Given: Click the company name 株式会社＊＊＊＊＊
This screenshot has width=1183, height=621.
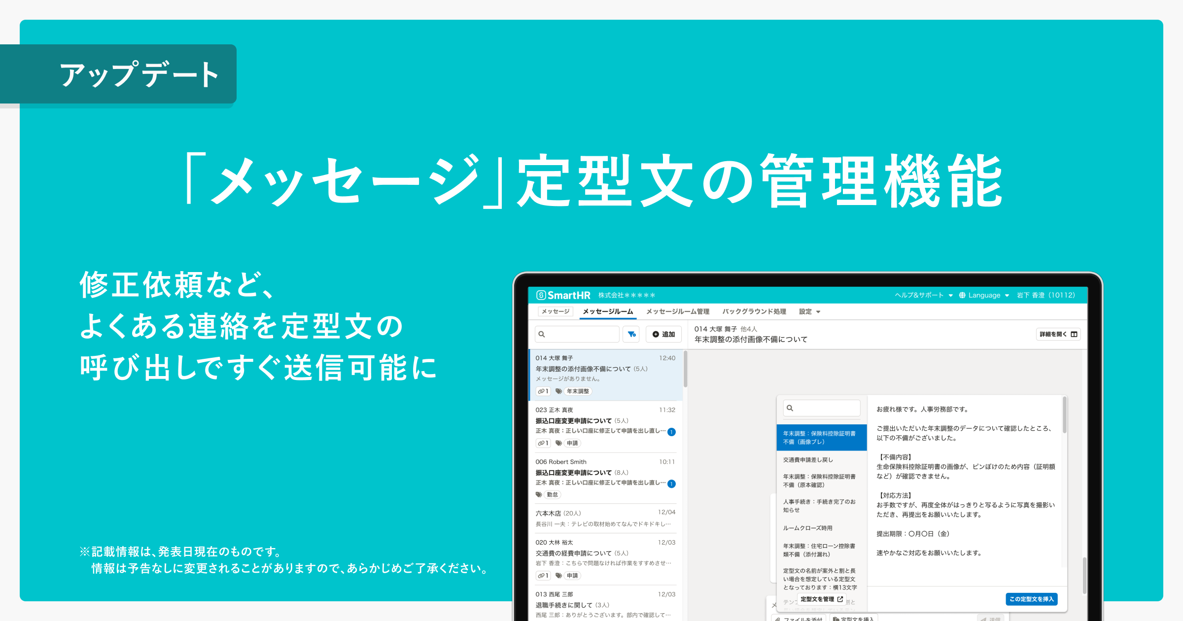Looking at the screenshot, I should click(626, 295).
